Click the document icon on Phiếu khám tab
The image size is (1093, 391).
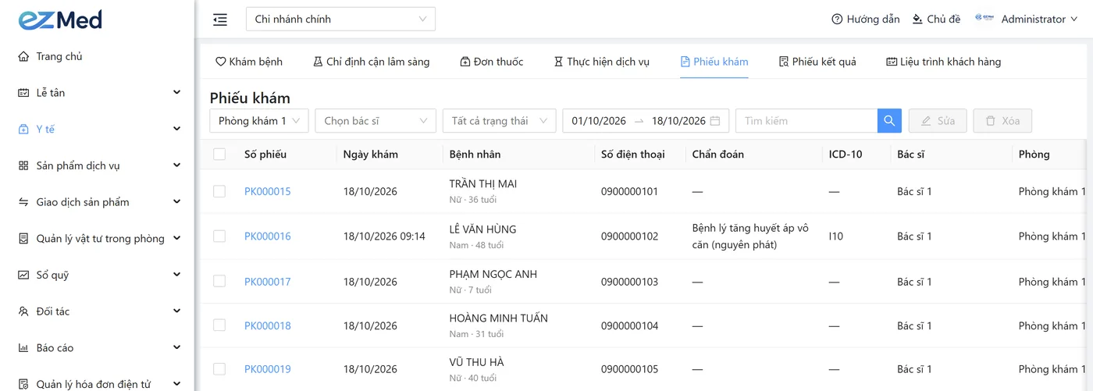pyautogui.click(x=685, y=62)
